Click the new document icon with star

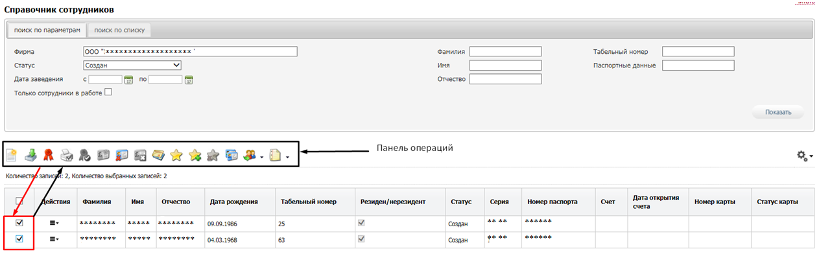pos(11,155)
